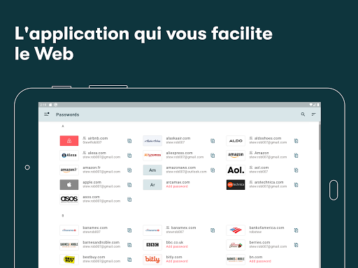This screenshot has height=268, width=358.
Task: Add password for bitly.com
Action: click(177, 261)
